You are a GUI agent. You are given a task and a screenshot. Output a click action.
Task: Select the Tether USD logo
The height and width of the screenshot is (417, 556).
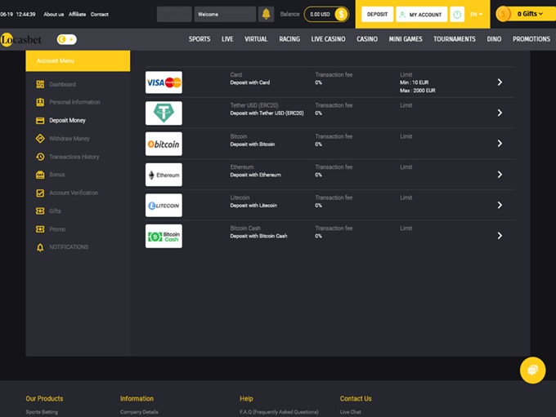164,113
